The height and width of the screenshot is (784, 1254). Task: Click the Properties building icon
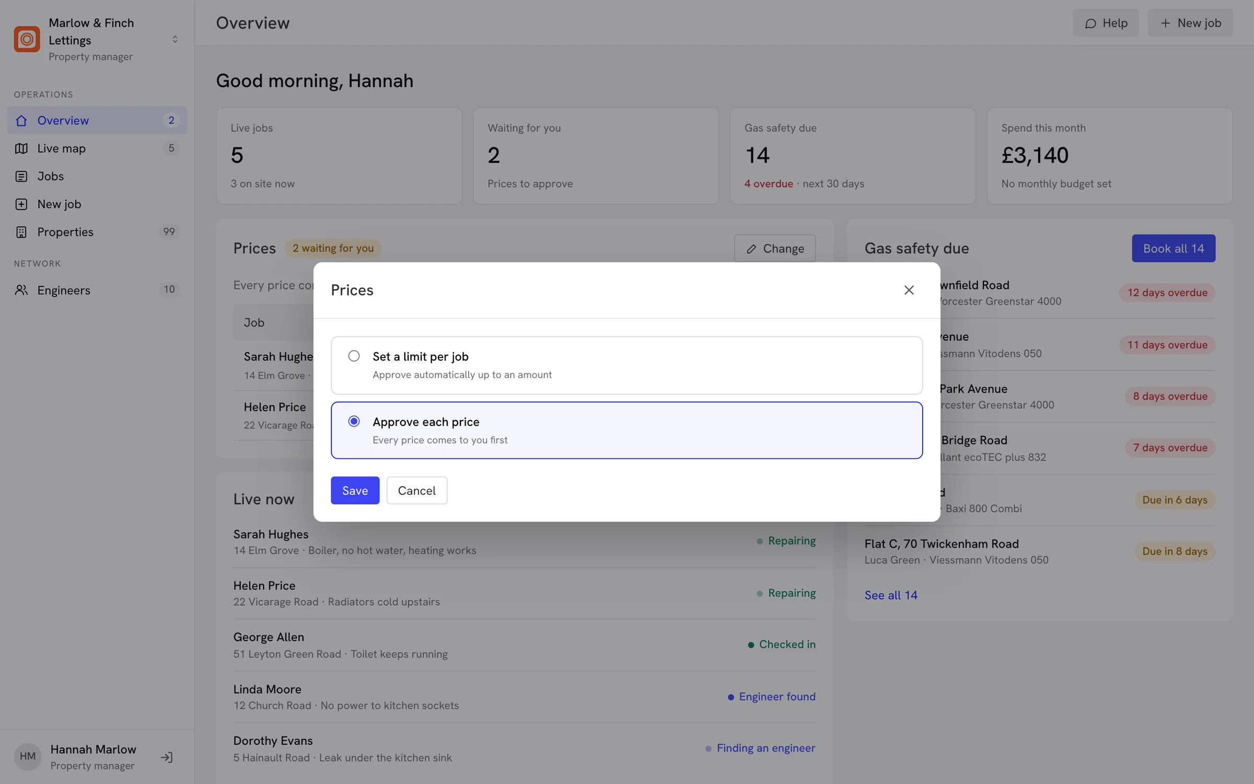coord(21,232)
